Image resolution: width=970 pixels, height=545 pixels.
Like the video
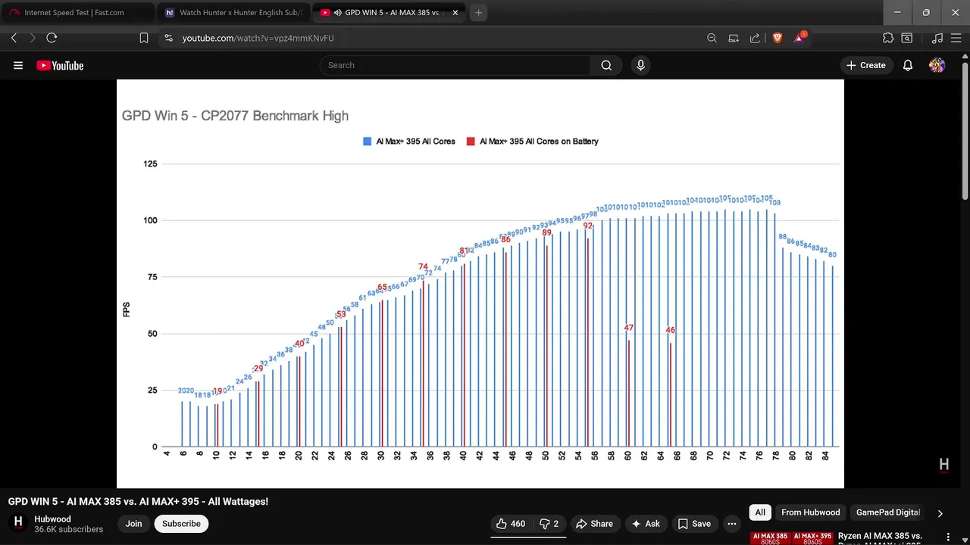tap(511, 524)
